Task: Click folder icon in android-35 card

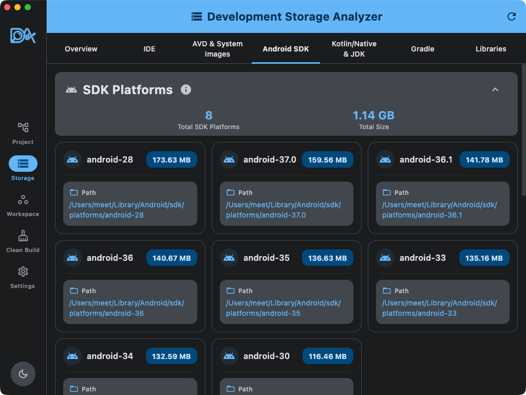Action: (x=231, y=291)
